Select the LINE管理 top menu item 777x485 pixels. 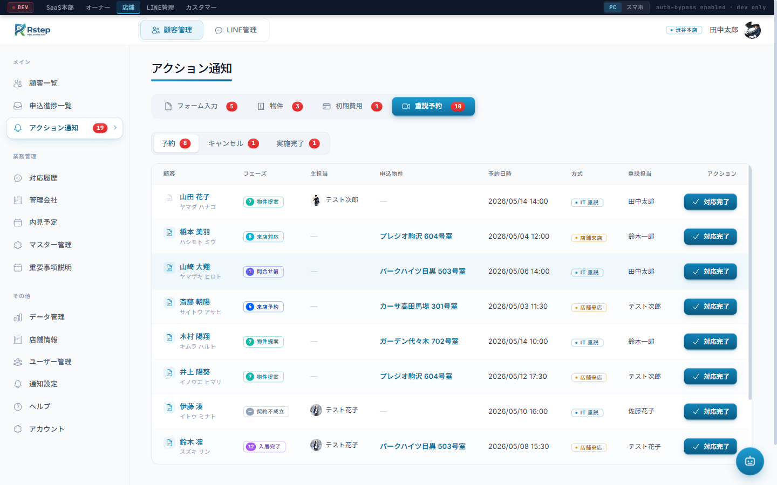160,8
